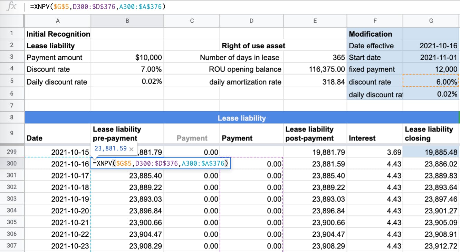Select row header 300
The image size is (460, 252).
click(12, 163)
